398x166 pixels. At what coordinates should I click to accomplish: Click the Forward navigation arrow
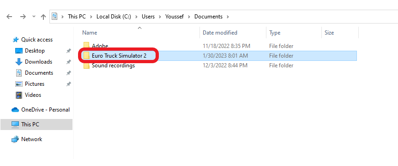(23, 17)
